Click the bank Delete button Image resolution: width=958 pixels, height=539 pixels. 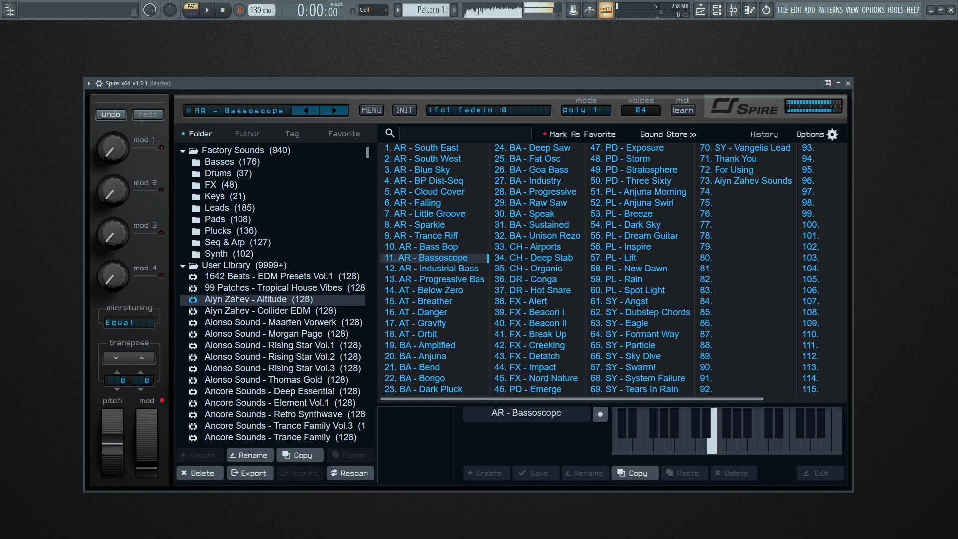click(x=199, y=473)
